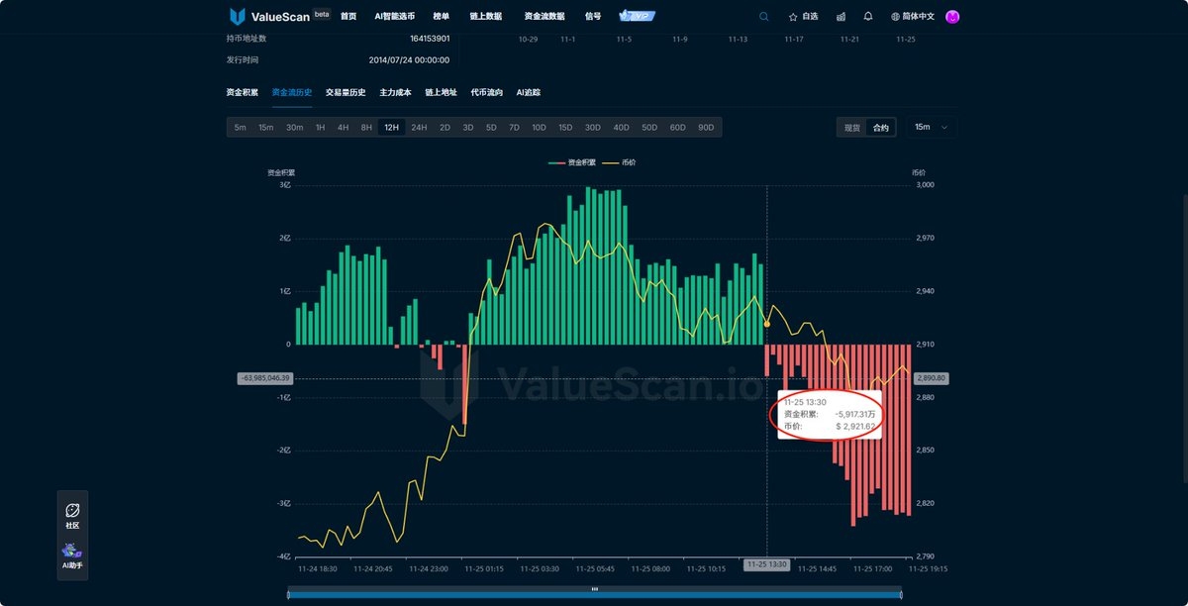Select the 30m period option

pos(294,128)
